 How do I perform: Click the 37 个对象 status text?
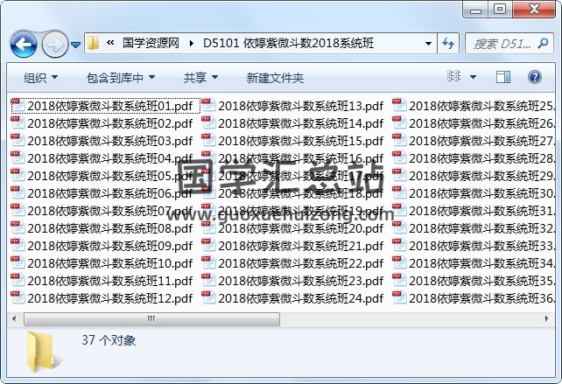[x=109, y=340]
